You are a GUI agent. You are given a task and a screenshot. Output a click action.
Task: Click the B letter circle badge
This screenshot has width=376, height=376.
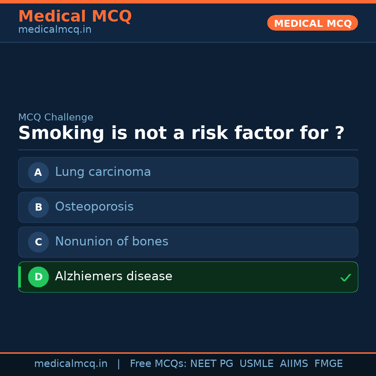pos(38,207)
